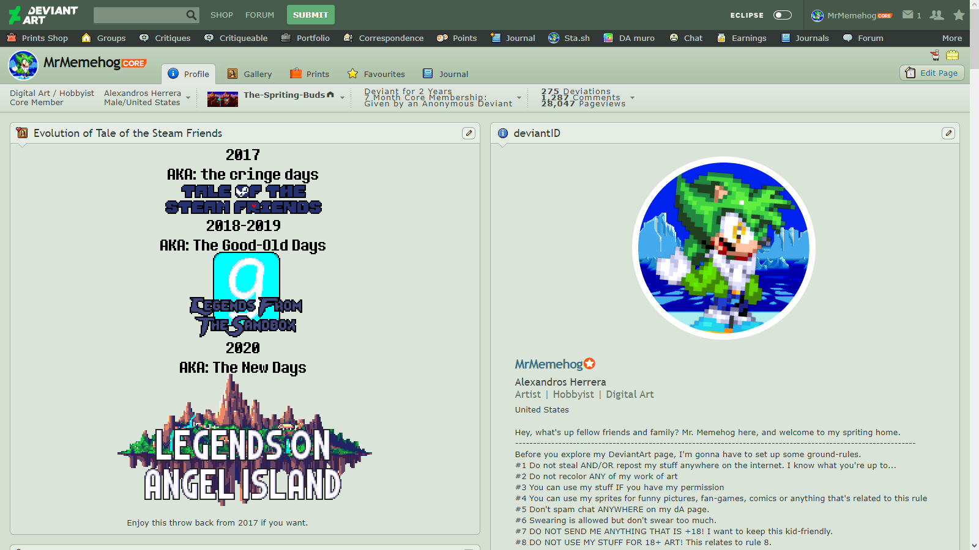Switch to the Prints tab
The height and width of the screenshot is (550, 979).
point(310,74)
